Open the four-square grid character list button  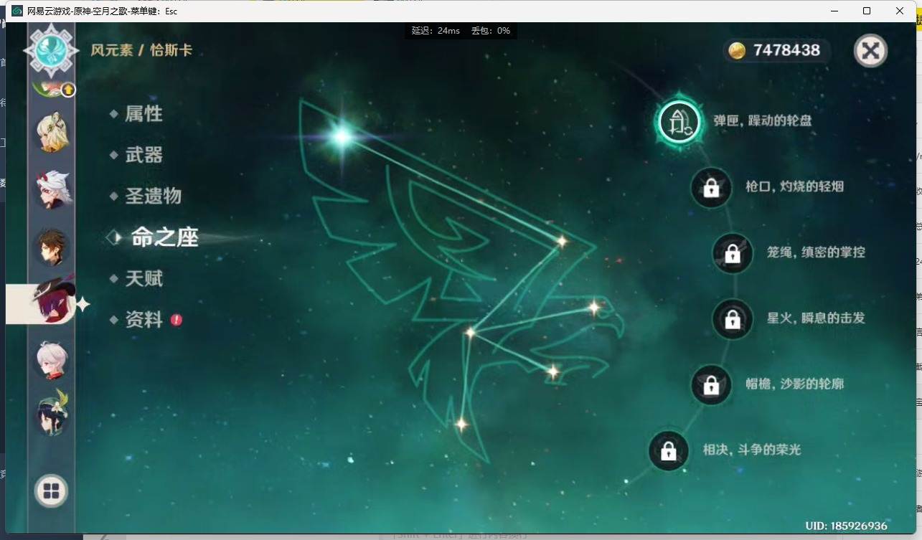[51, 491]
